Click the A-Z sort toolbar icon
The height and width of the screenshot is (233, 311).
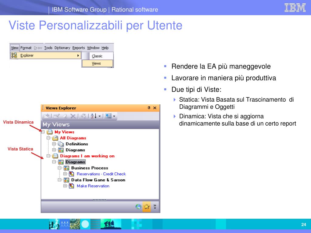click(94, 116)
